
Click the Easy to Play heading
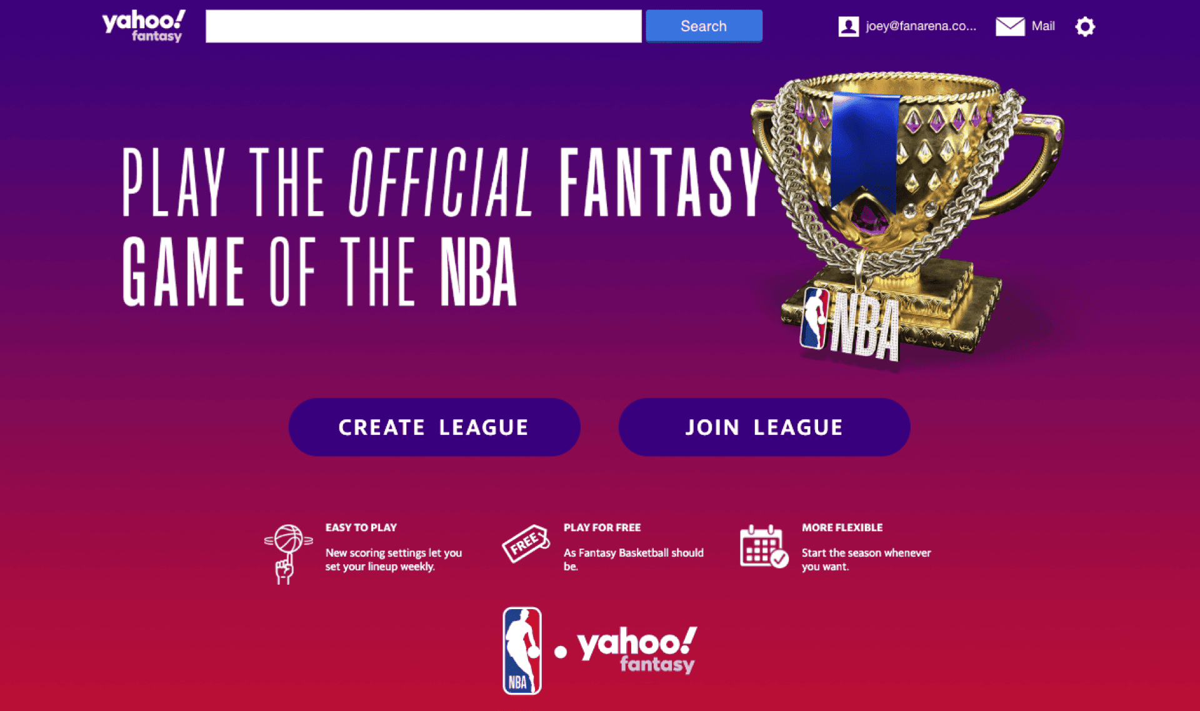(x=361, y=527)
